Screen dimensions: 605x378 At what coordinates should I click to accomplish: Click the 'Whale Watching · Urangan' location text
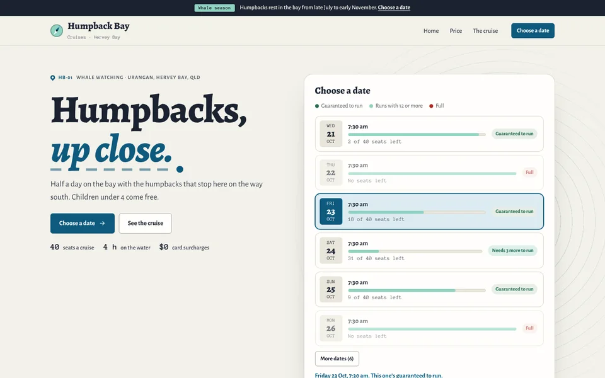coord(138,77)
